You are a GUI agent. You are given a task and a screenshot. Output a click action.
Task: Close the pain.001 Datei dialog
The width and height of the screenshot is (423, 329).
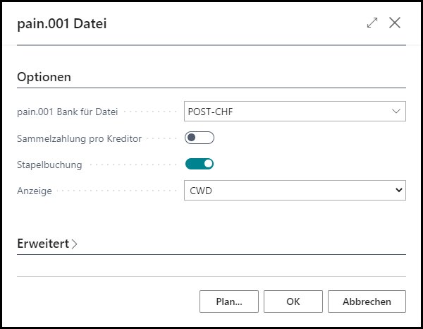pos(395,23)
